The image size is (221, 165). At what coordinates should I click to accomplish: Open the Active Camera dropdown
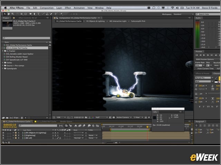click(x=124, y=118)
